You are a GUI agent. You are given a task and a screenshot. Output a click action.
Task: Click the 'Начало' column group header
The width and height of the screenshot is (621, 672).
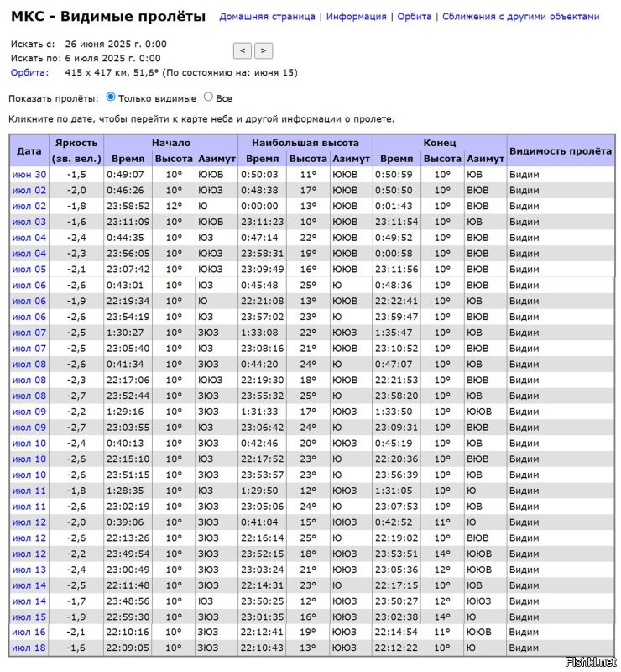point(171,143)
